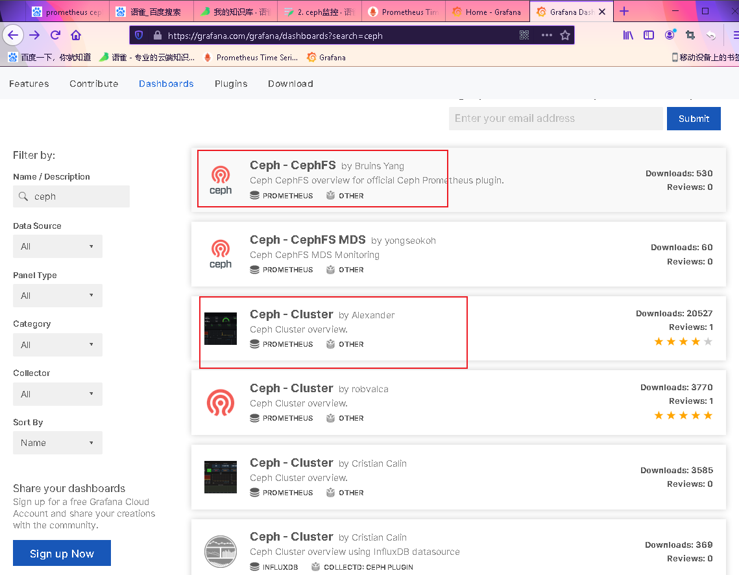Open the Contribute nav item
739x575 pixels.
94,84
